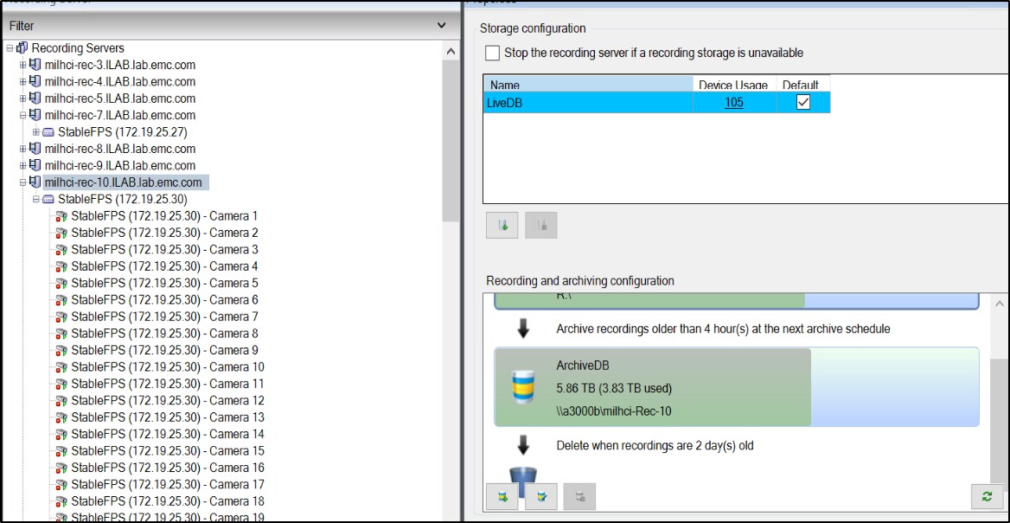This screenshot has height=523, width=1010.
Task: Click the Camera 7 camera icon
Action: (x=62, y=316)
